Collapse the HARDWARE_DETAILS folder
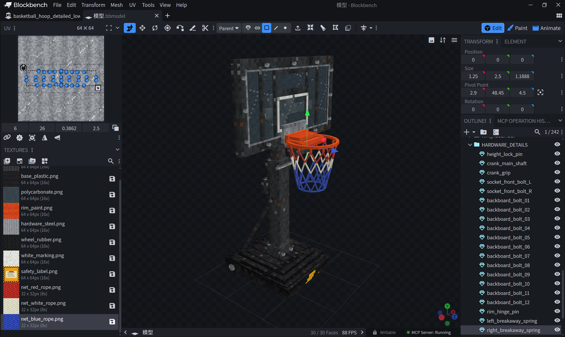Viewport: 565px width, 337px height. click(x=470, y=145)
